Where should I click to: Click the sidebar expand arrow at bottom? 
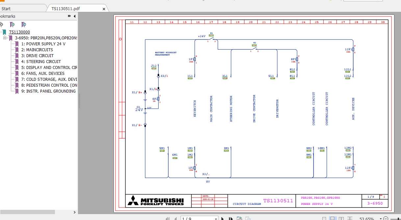(x=74, y=212)
